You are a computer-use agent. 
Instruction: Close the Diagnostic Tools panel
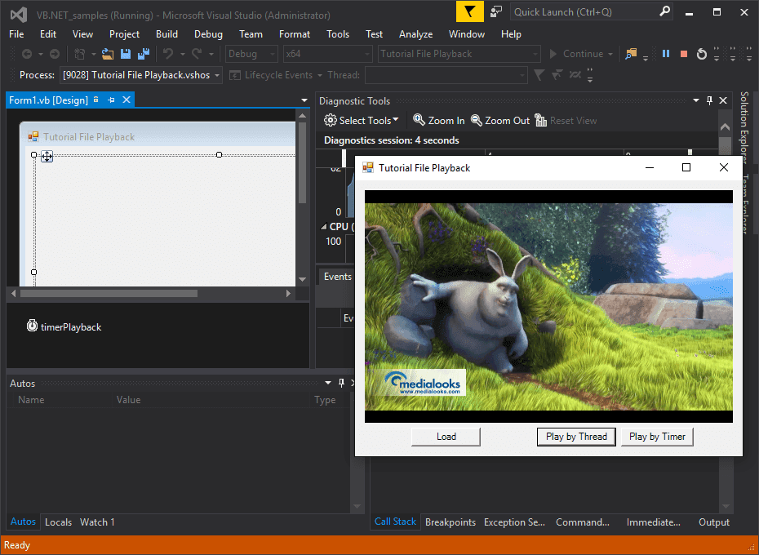pyautogui.click(x=723, y=100)
